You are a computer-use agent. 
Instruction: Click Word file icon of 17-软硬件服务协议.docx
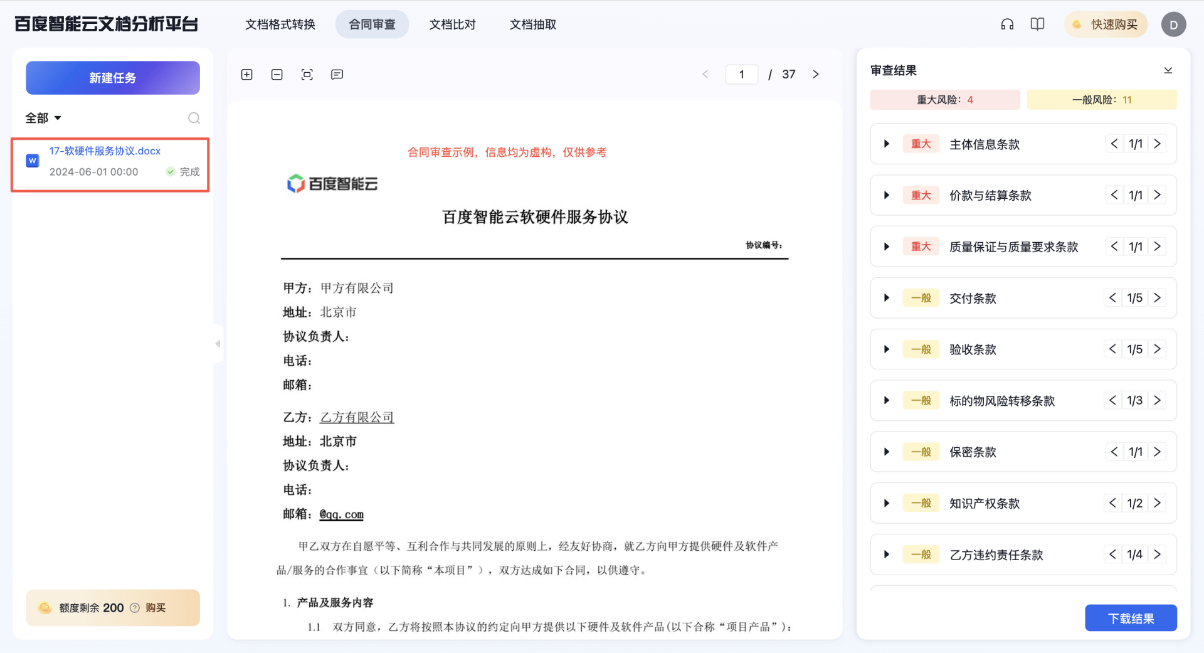33,161
